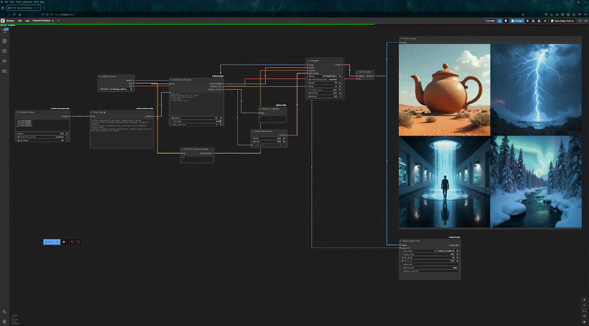This screenshot has width=589, height=326.
Task: Collapse the Load Checkpoint node
Action: (101, 76)
